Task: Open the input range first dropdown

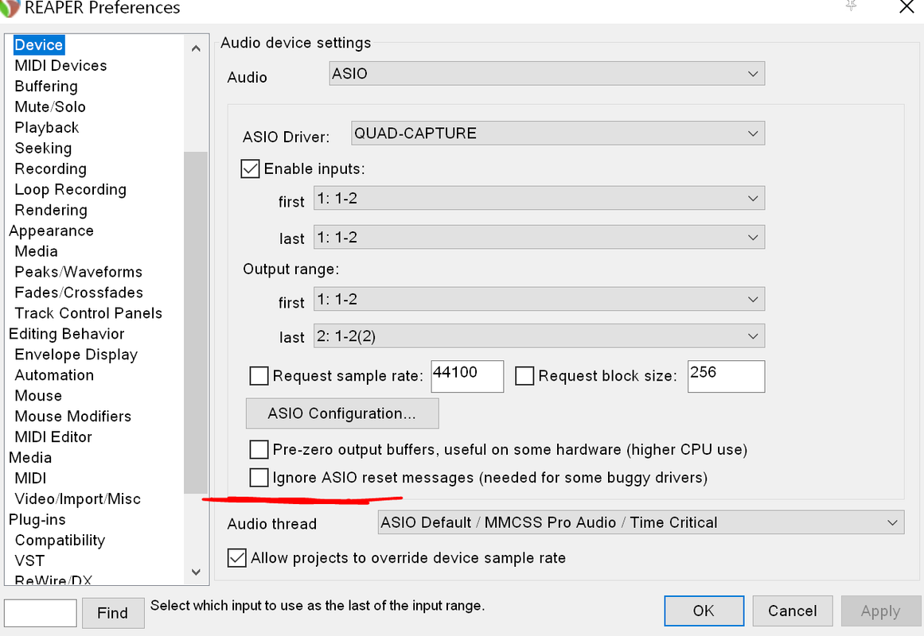Action: tap(539, 199)
